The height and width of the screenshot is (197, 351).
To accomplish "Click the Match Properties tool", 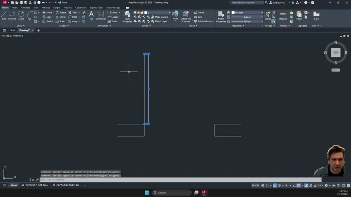I will pyautogui.click(x=221, y=16).
